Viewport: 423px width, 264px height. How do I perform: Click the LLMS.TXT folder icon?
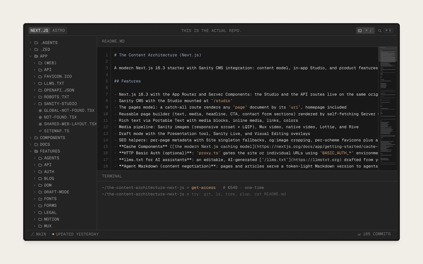point(40,83)
